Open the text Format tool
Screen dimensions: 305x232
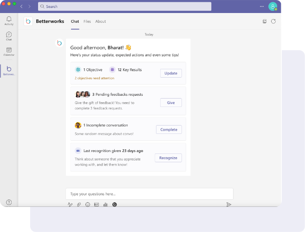pyautogui.click(x=70, y=205)
